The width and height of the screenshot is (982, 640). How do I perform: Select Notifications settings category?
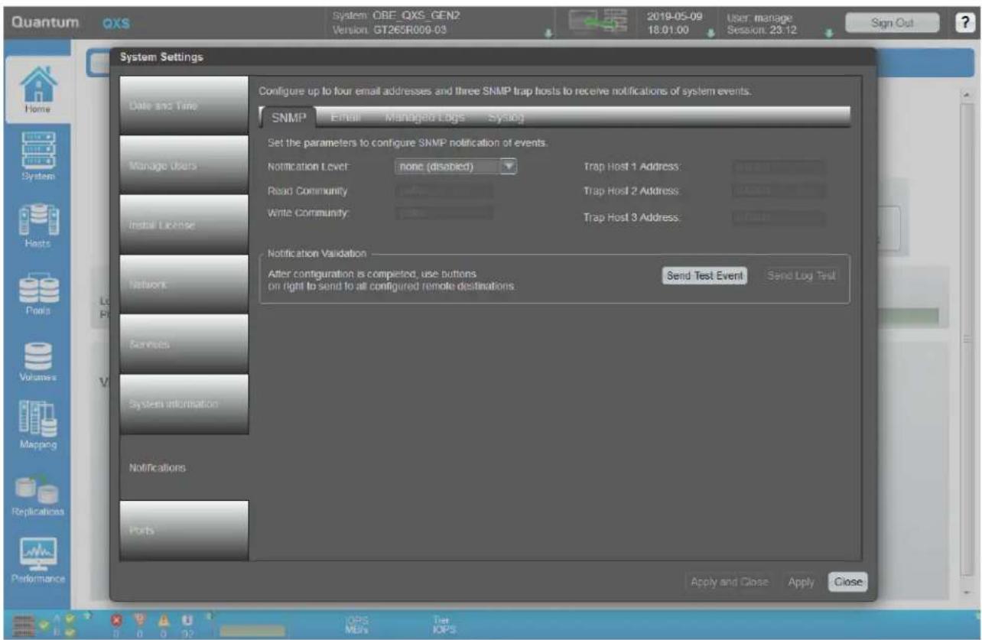(x=184, y=466)
